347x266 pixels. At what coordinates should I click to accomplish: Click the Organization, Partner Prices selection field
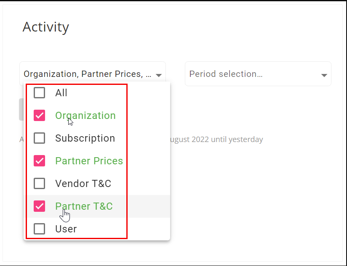93,74
